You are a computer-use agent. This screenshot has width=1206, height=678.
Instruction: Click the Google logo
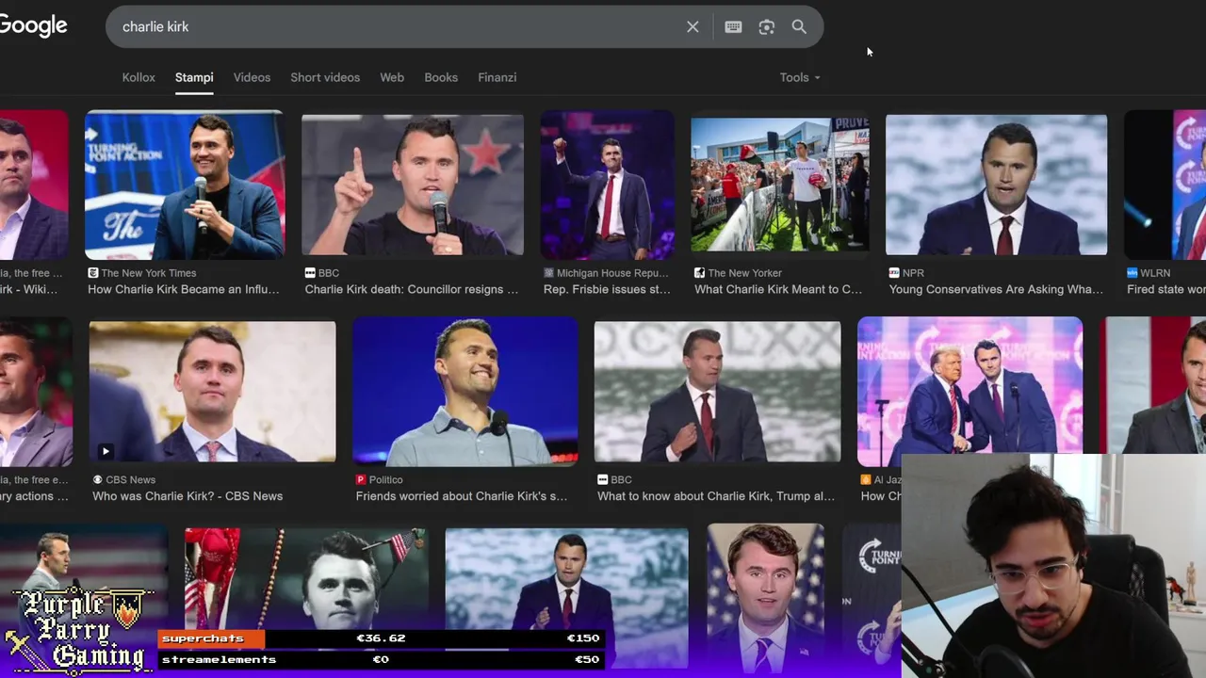tap(33, 25)
